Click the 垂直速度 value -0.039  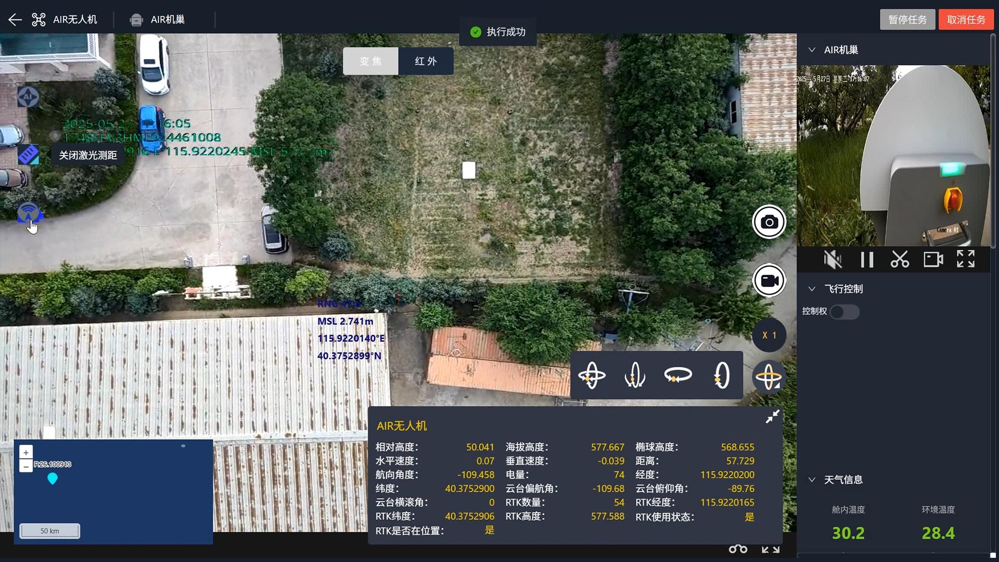click(x=611, y=461)
